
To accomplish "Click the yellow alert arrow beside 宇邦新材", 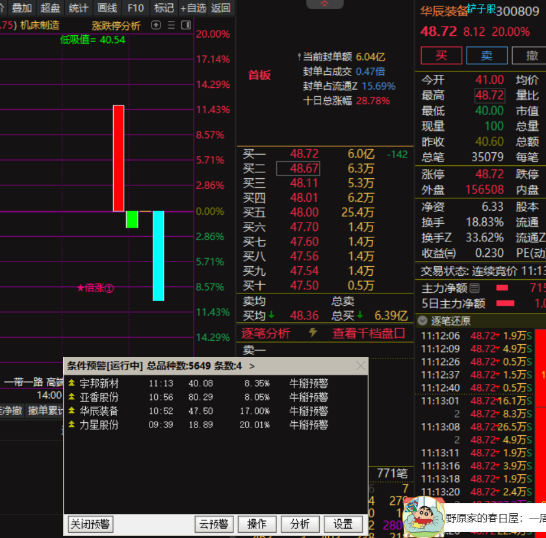I will click(71, 383).
